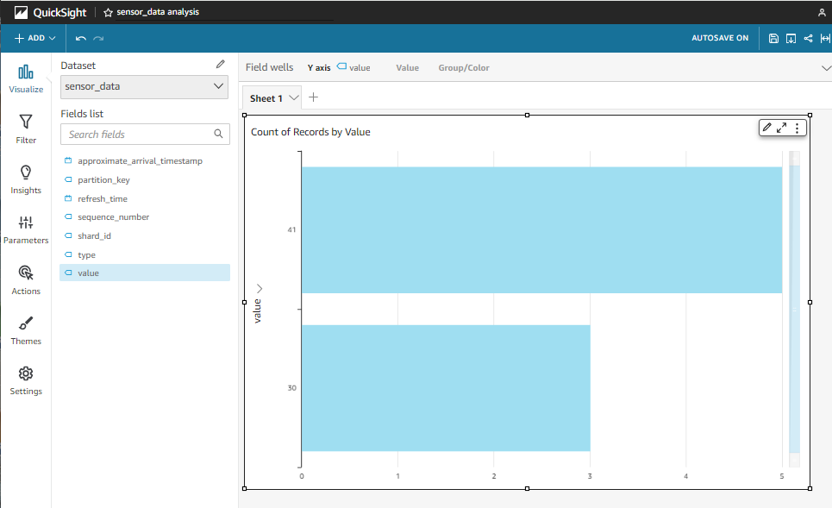Open the Visualize panel
The height and width of the screenshot is (508, 832).
[26, 79]
